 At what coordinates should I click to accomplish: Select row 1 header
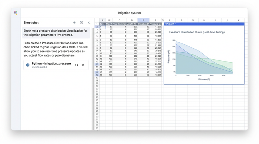(x=97, y=24)
